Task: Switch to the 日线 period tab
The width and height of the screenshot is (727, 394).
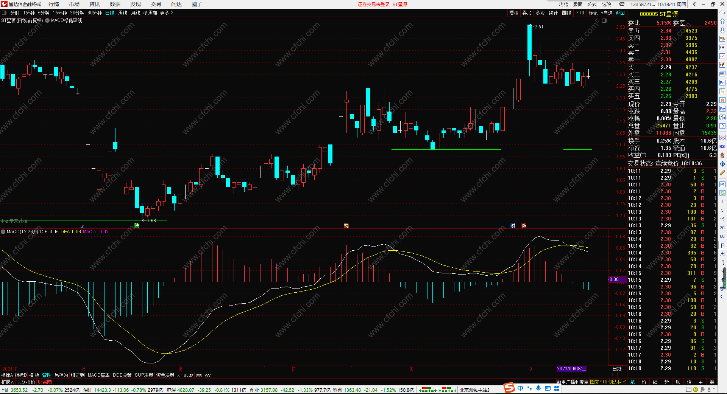Action: click(x=110, y=13)
